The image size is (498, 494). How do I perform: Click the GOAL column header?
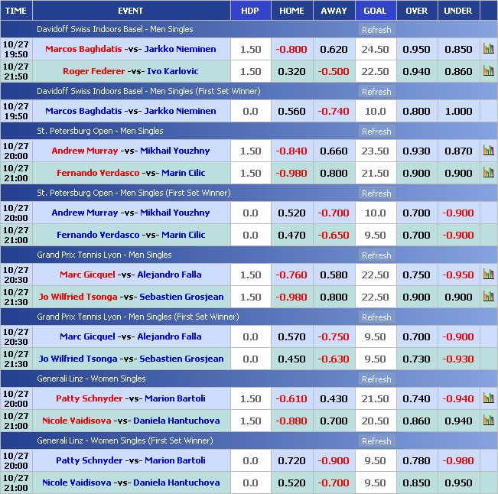(375, 11)
